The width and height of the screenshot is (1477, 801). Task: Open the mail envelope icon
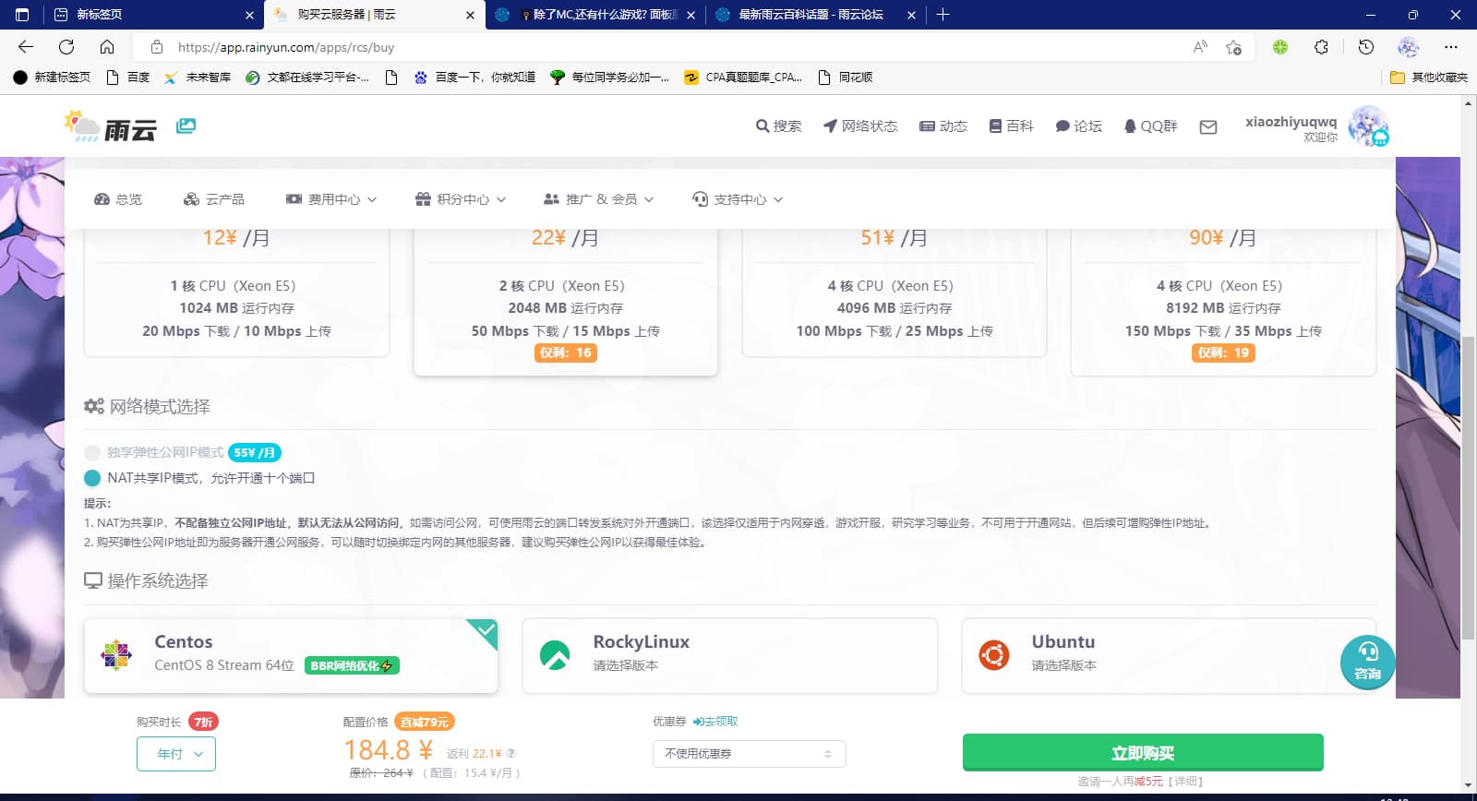point(1207,127)
